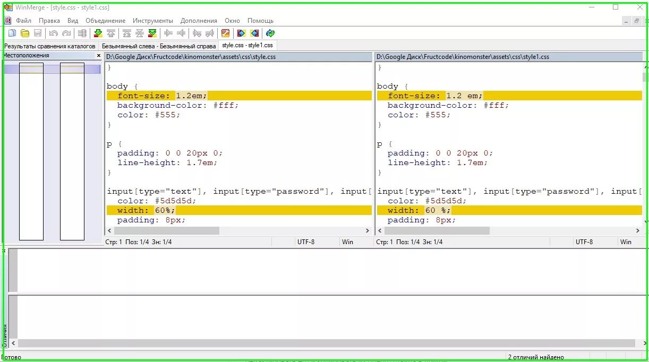
Task: Click the left pane width: 60% line
Action: pos(238,210)
